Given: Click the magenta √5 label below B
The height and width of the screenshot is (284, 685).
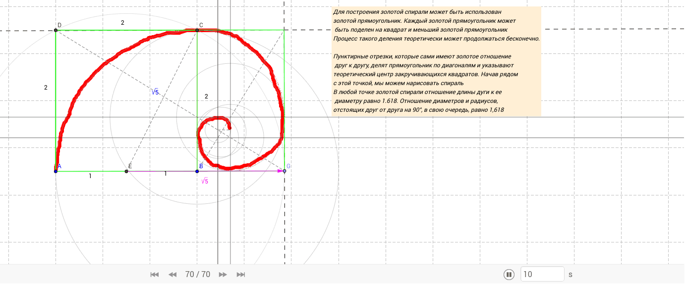Looking at the screenshot, I should click(205, 181).
